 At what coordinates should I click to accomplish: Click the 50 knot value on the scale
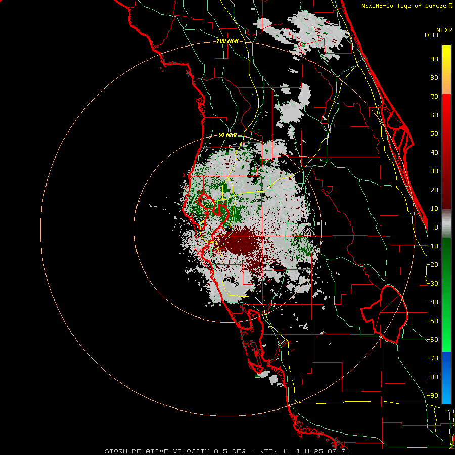[x=434, y=134]
